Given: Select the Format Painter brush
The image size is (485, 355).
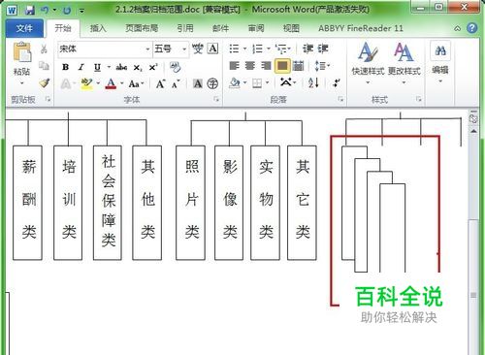Looking at the screenshot, I should point(45,83).
